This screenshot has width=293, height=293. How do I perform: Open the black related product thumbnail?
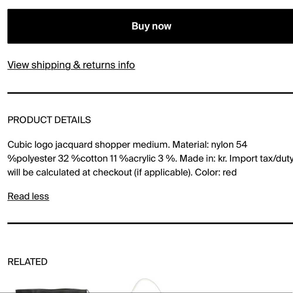(x=51, y=290)
